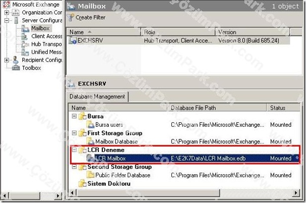Screen dimensions: 306x203
Task: Collapse the Bursa storage group
Action: pos(74,116)
